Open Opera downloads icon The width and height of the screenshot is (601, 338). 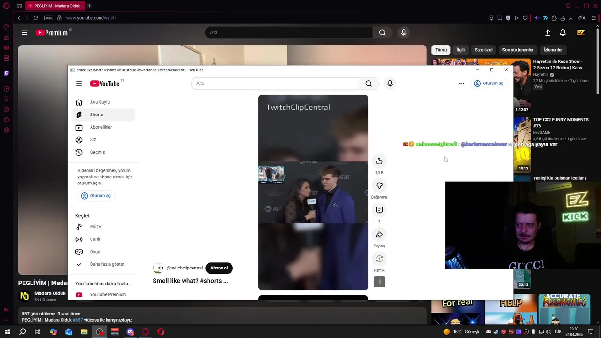tap(571, 18)
